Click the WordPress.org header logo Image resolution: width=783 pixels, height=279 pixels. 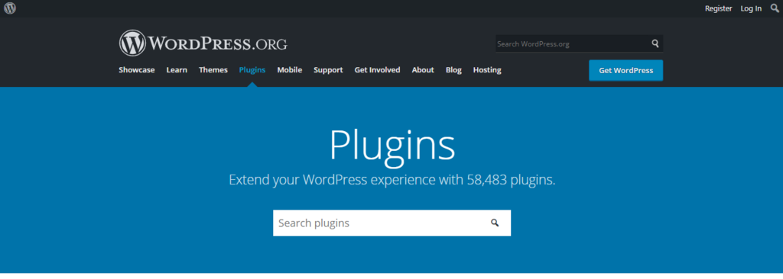click(203, 43)
